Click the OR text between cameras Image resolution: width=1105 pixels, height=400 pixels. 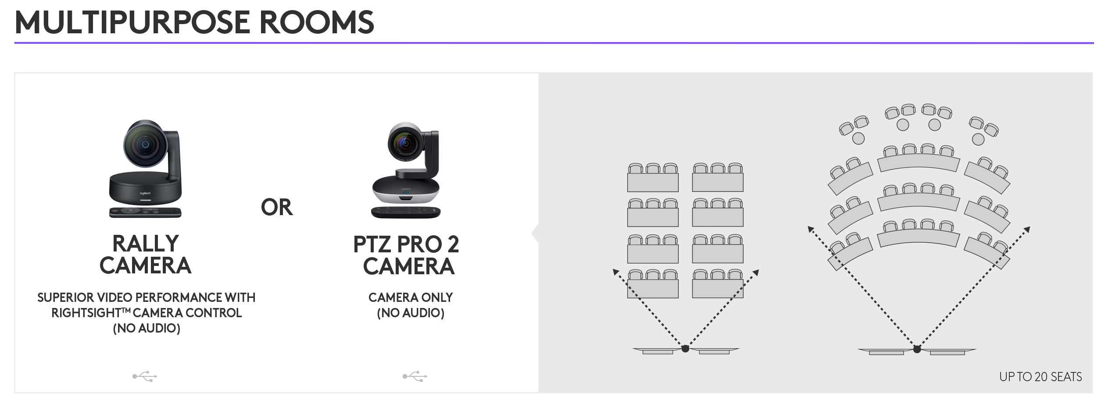[x=276, y=207]
